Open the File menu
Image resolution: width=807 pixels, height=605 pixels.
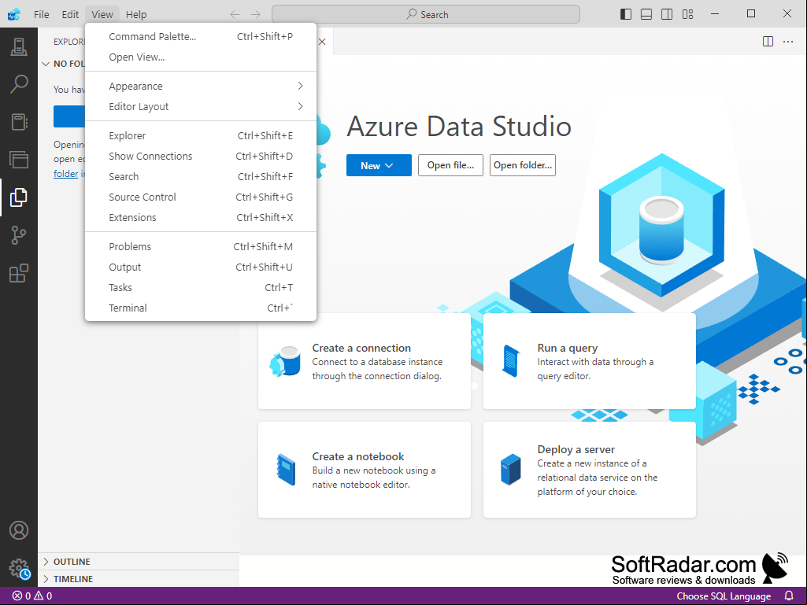tap(42, 14)
